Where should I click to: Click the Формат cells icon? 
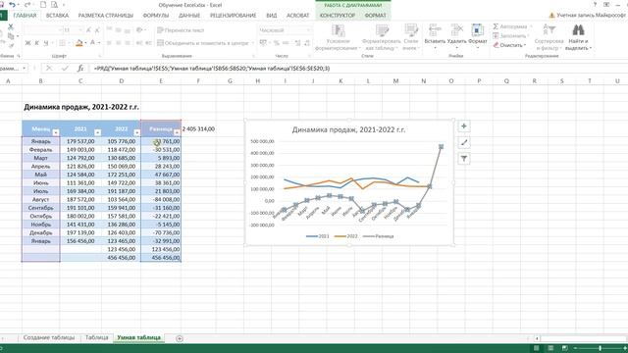477,30
